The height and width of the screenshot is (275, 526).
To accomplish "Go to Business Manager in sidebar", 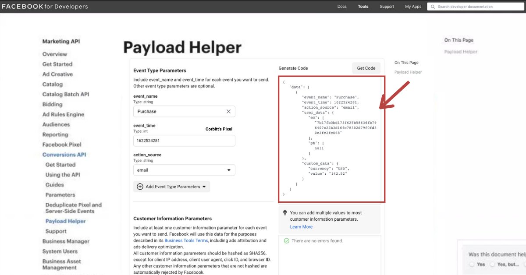I will click(66, 242).
